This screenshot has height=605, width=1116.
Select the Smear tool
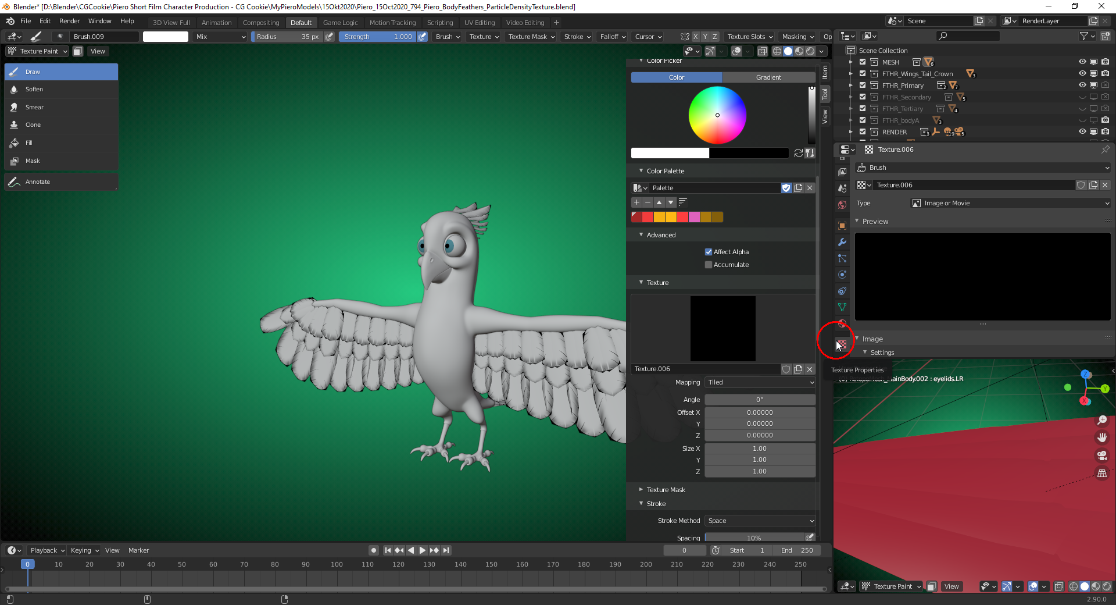[x=61, y=108]
